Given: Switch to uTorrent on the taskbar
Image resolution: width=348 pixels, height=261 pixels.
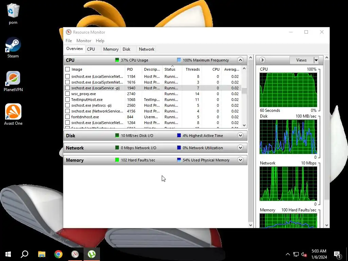Looking at the screenshot, I should tap(92, 254).
